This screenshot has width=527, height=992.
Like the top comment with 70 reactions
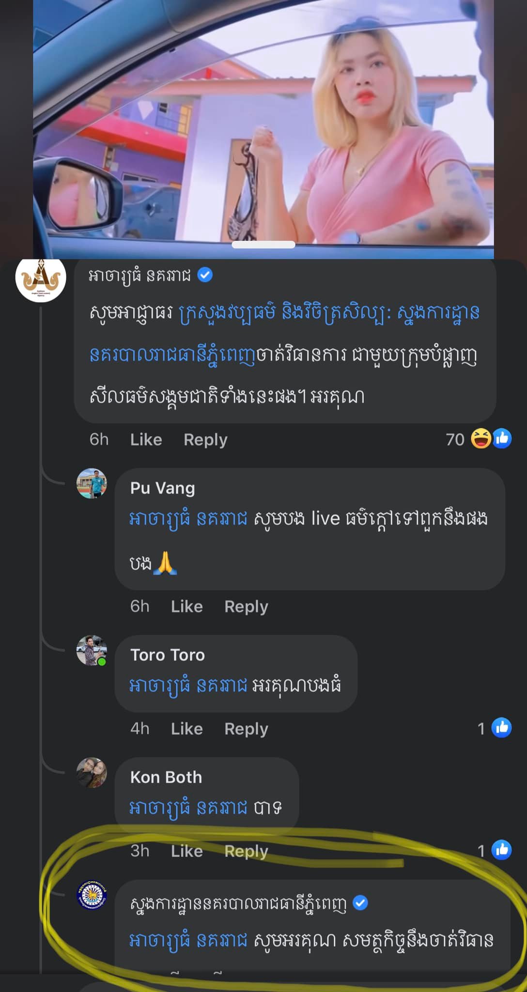pyautogui.click(x=146, y=439)
